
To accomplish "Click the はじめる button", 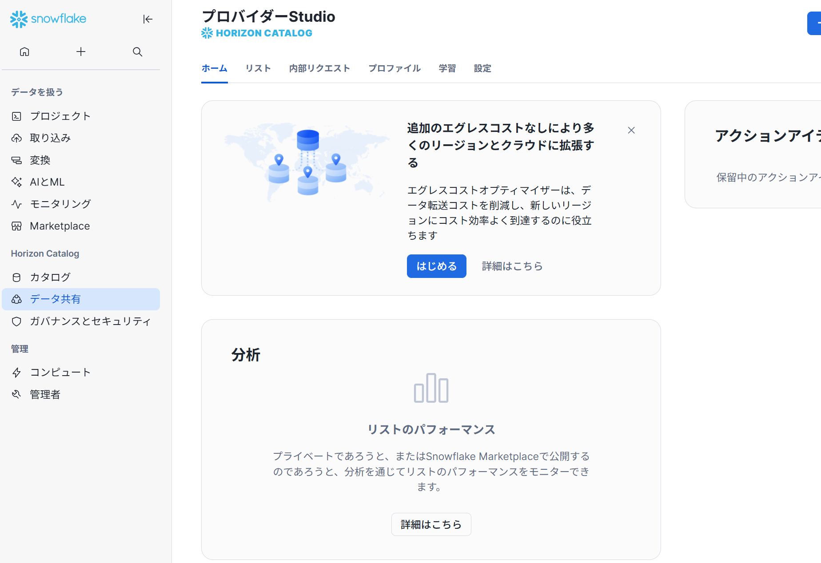I will (x=437, y=266).
